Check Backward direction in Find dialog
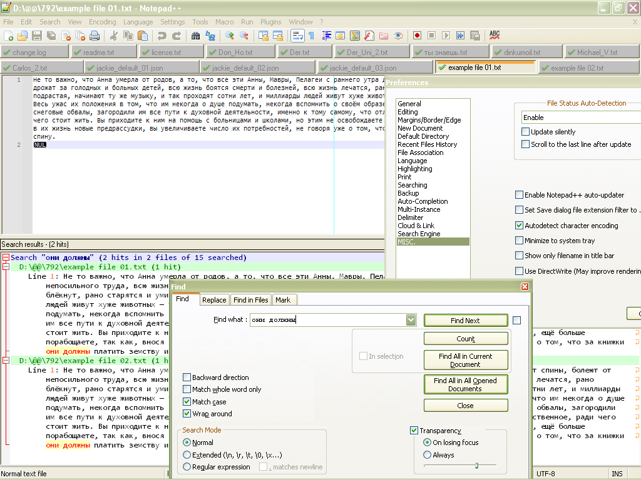The image size is (641, 480). (187, 377)
